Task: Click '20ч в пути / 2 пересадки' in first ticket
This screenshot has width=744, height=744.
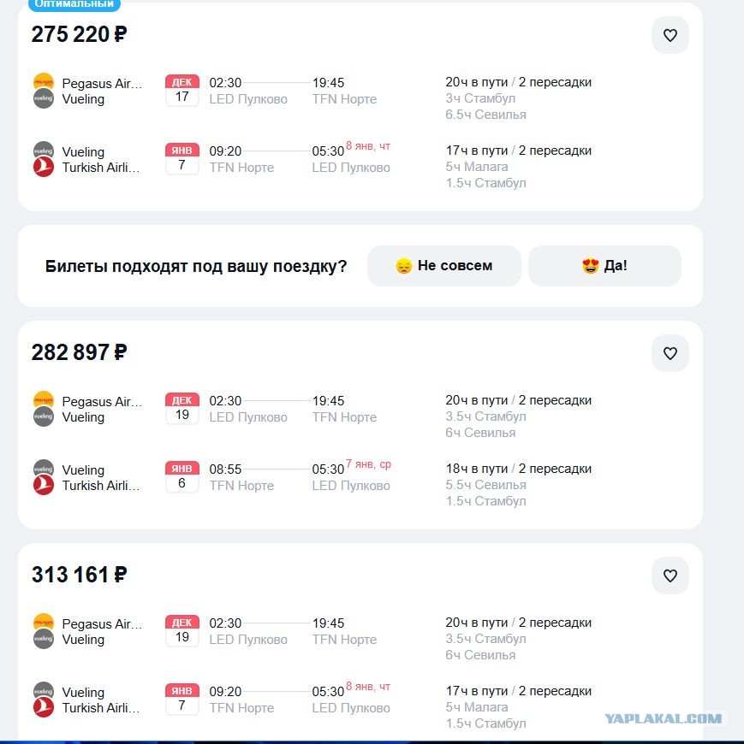Action: point(518,82)
